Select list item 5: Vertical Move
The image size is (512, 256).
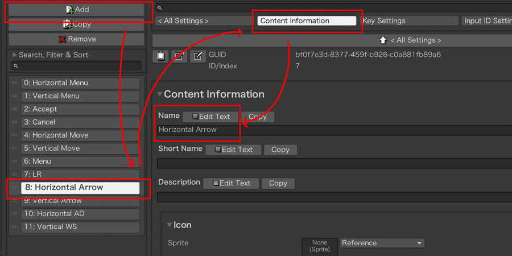[x=80, y=148]
